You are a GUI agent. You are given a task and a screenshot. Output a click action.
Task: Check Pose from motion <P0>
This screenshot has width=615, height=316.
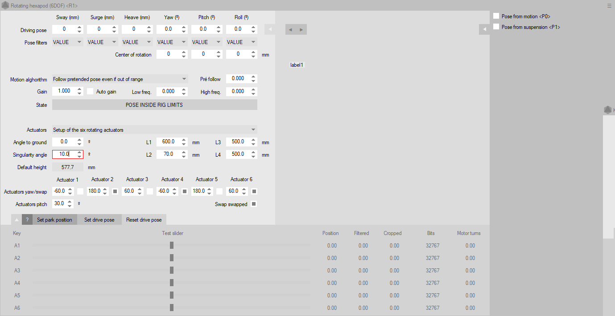(x=496, y=16)
